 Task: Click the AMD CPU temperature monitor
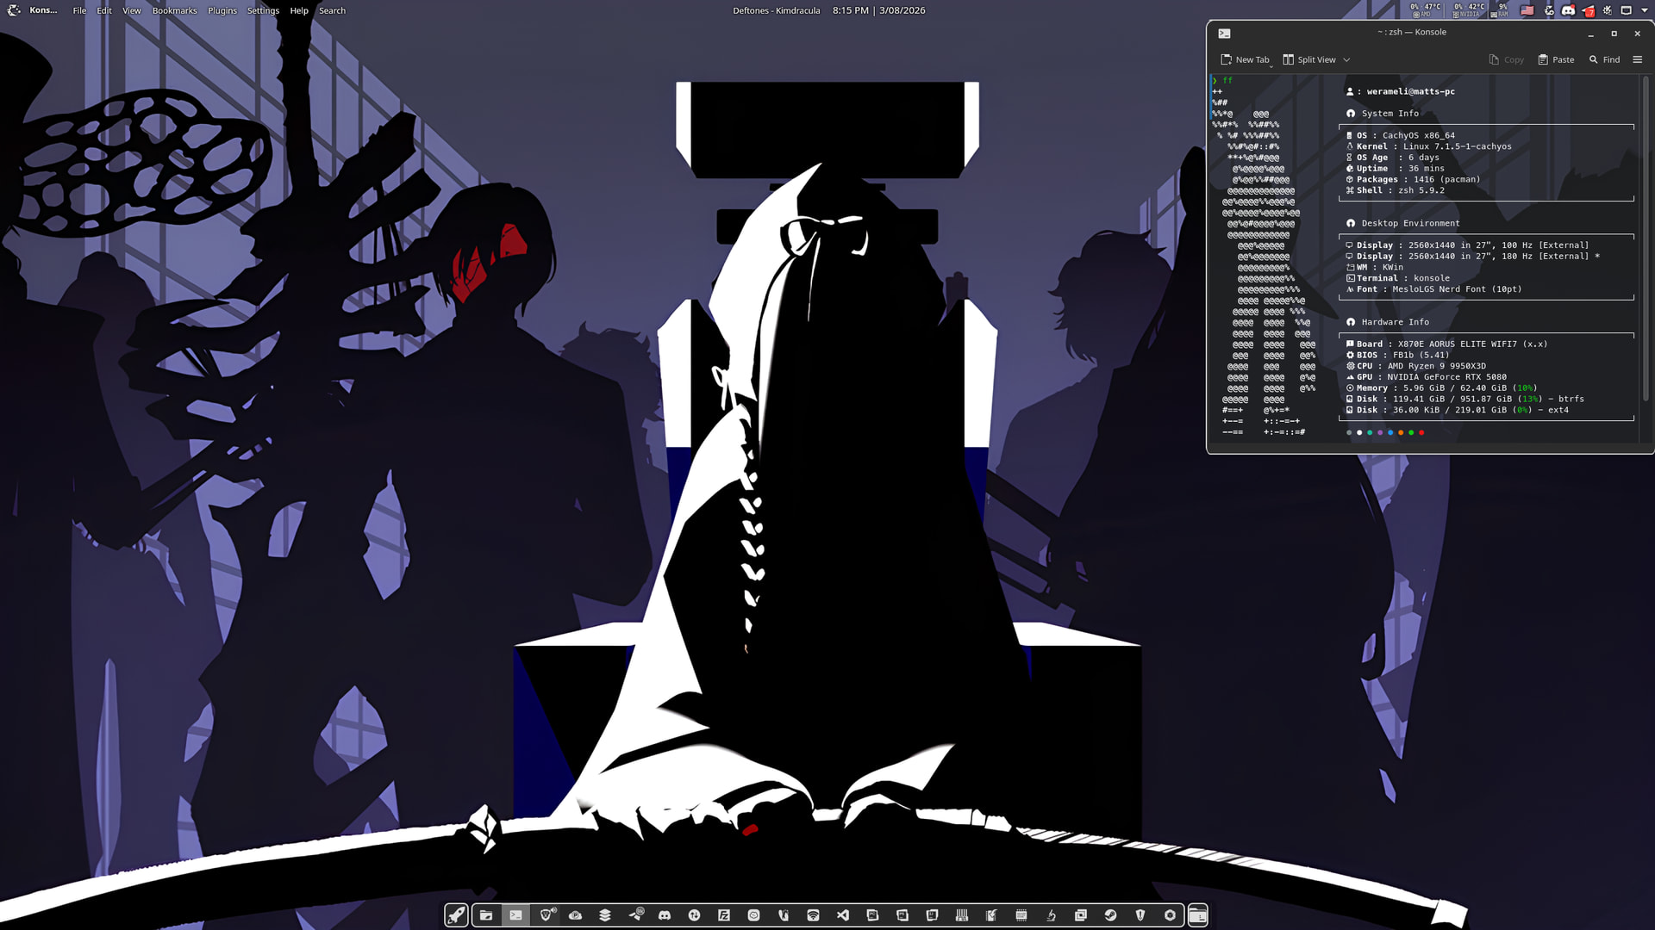[x=1426, y=10]
